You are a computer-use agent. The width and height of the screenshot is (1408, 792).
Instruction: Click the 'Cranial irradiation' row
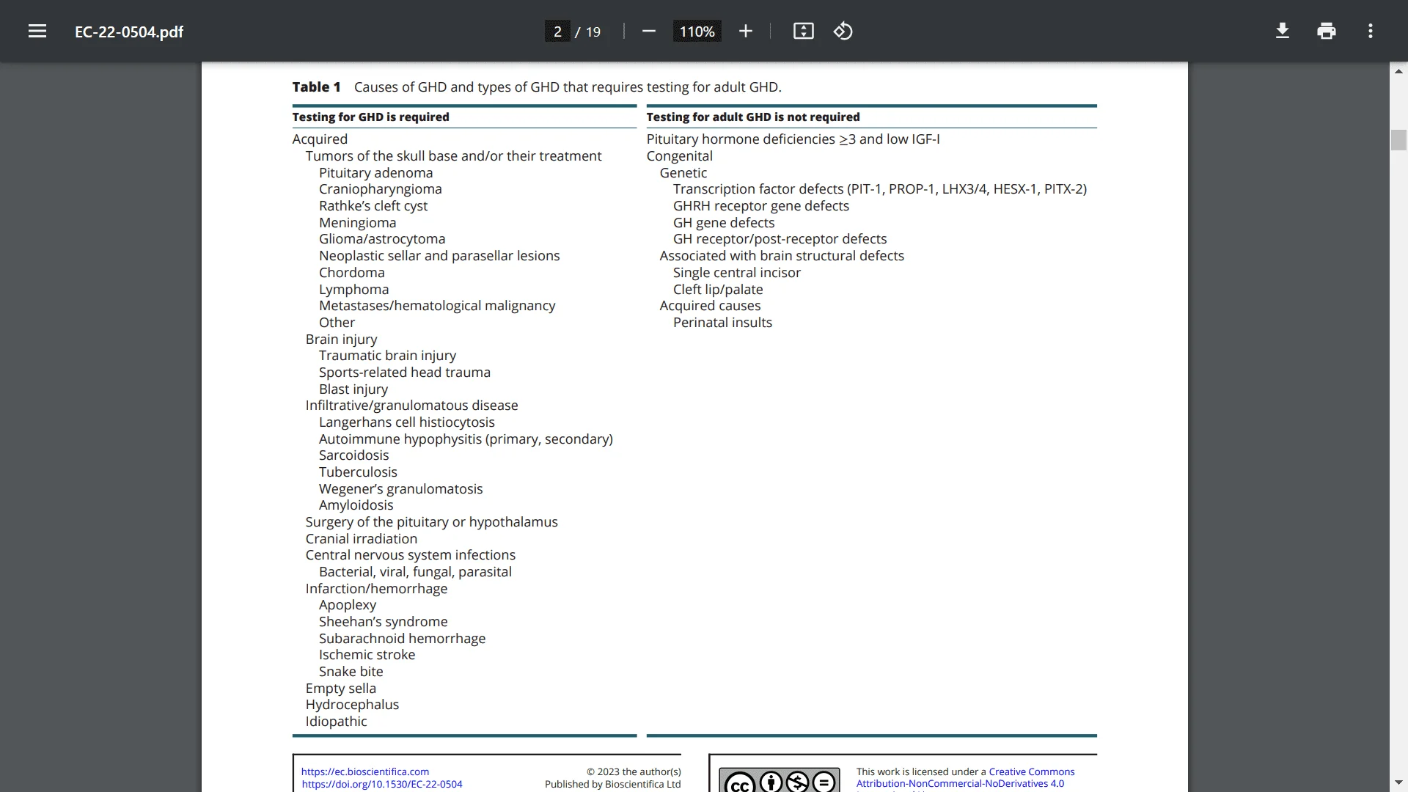pyautogui.click(x=361, y=538)
